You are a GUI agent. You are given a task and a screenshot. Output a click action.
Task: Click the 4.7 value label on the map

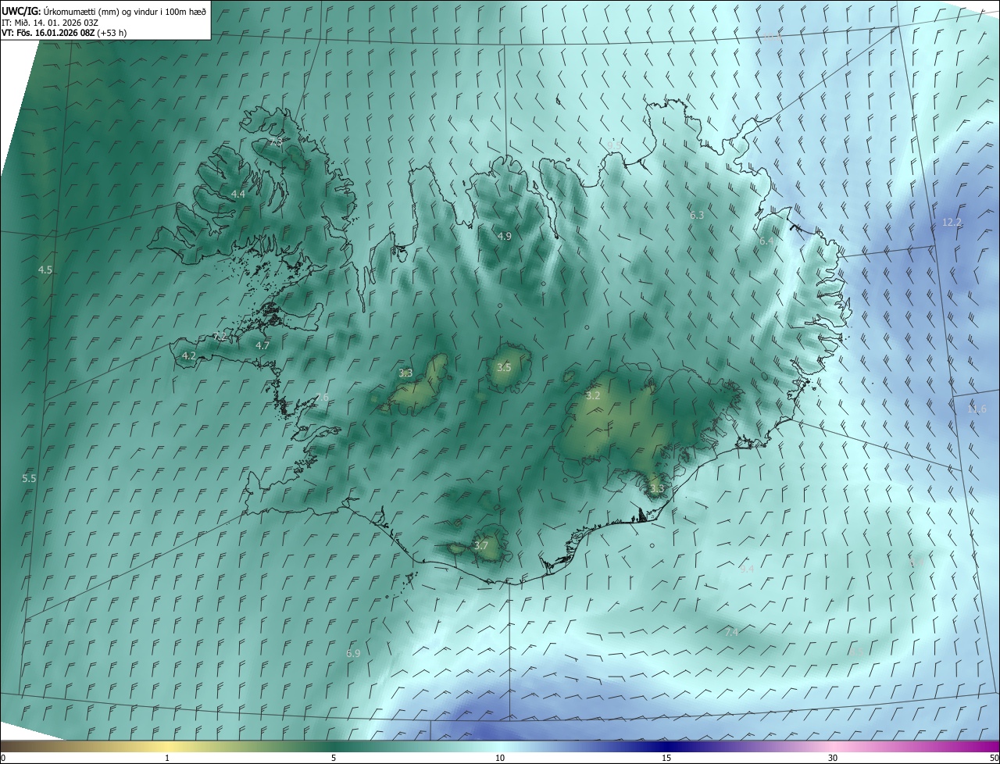coord(262,345)
